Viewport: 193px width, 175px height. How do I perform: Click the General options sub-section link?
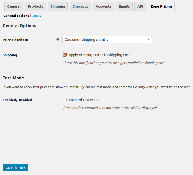pos(16,16)
